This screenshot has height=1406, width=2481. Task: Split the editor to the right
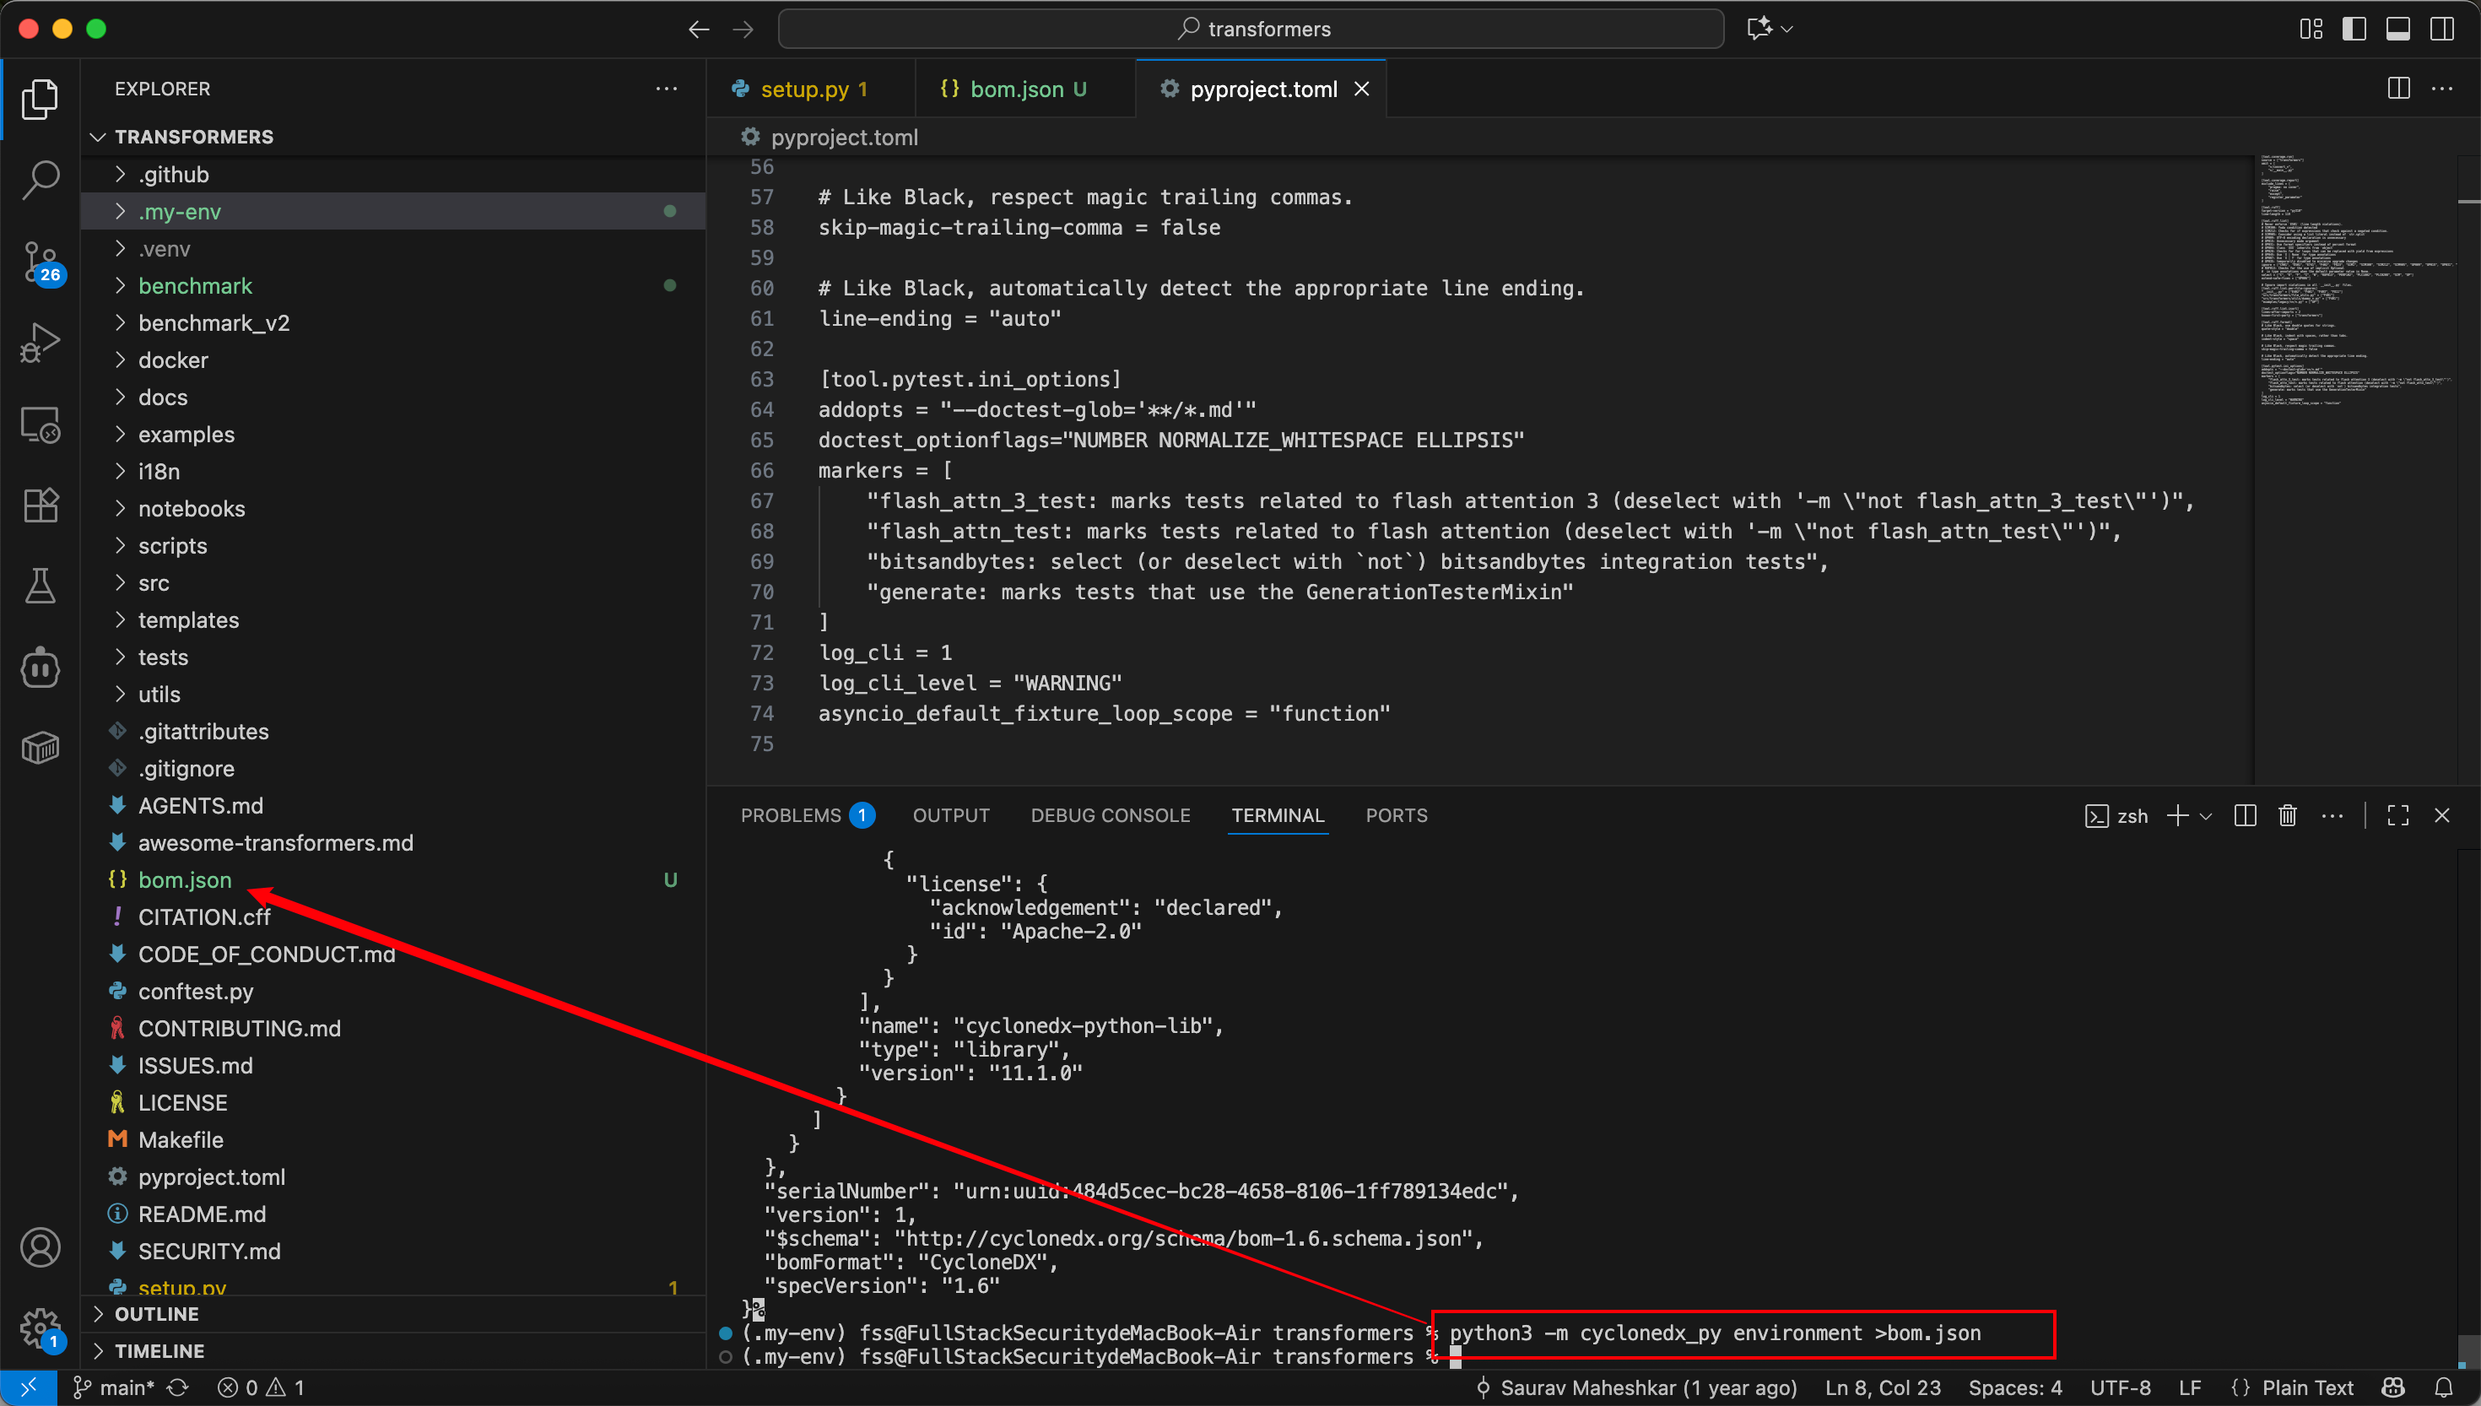click(x=2398, y=89)
